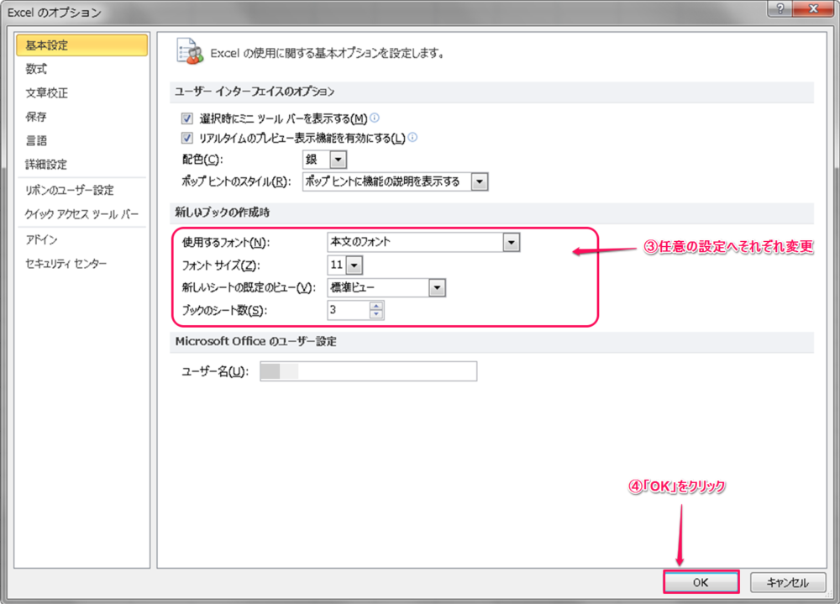Viewport: 840px width, 604px height.
Task: Expand the フォント サイズ dropdown
Action: pos(354,265)
